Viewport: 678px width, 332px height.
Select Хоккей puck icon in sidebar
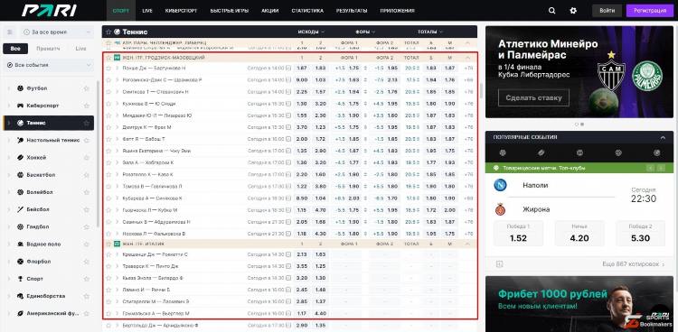point(20,158)
